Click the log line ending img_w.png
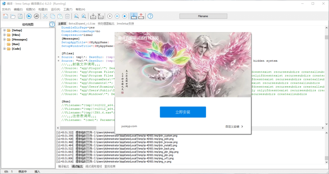The height and width of the screenshot is (174, 329). pos(114,161)
